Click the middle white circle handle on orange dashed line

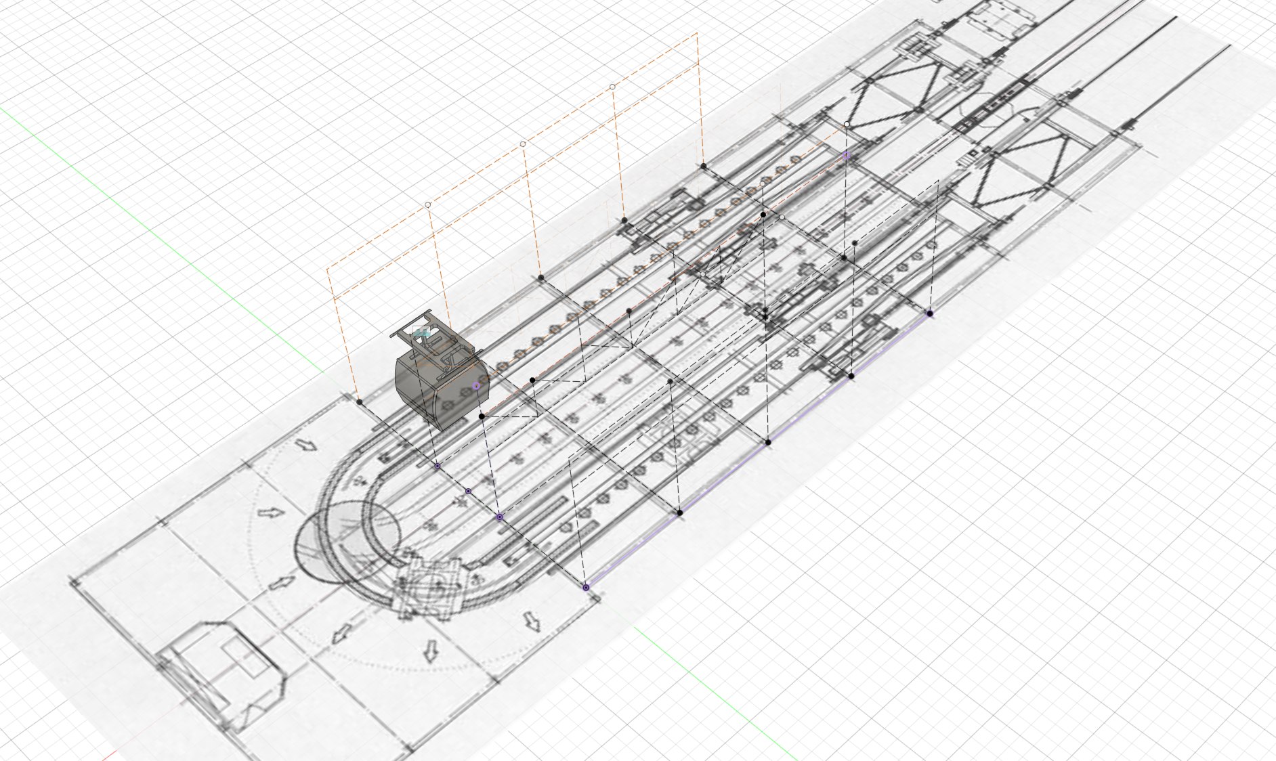click(523, 144)
